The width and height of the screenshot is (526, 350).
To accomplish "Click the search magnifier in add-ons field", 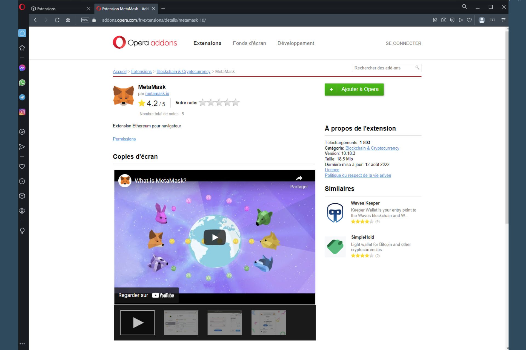I will 417,68.
